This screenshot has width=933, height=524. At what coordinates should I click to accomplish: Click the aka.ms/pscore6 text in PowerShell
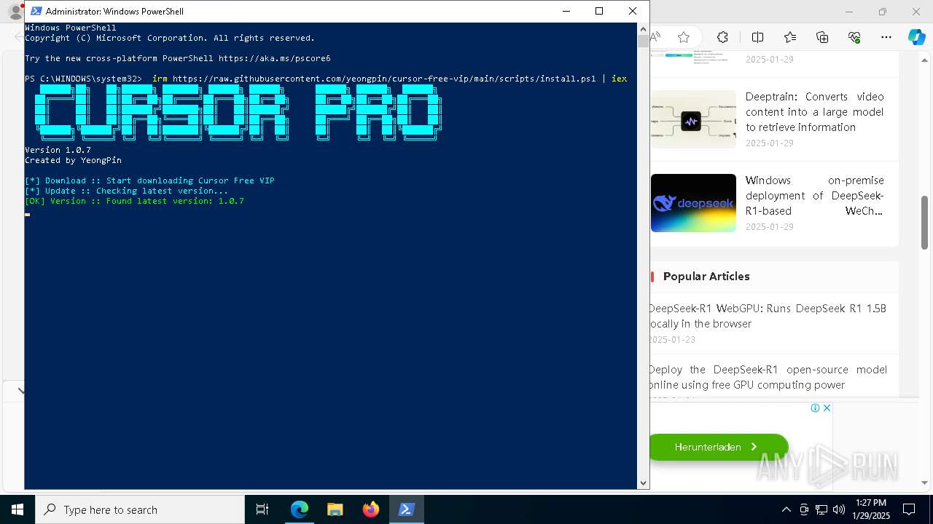pyautogui.click(x=274, y=58)
